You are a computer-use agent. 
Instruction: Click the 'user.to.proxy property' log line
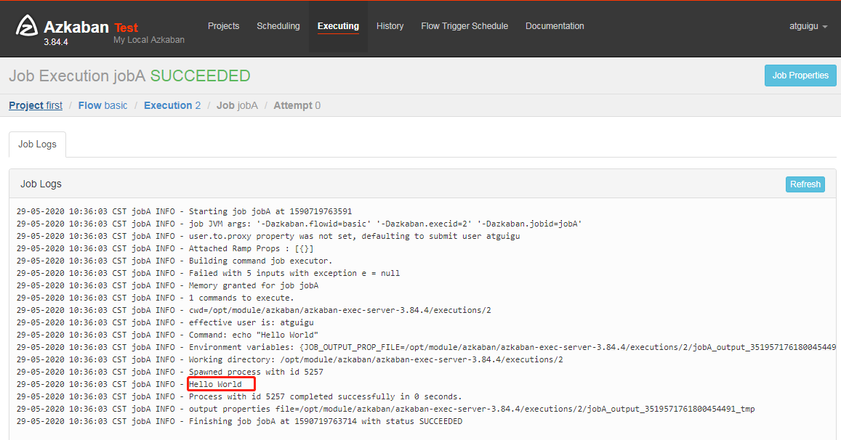[268, 237]
